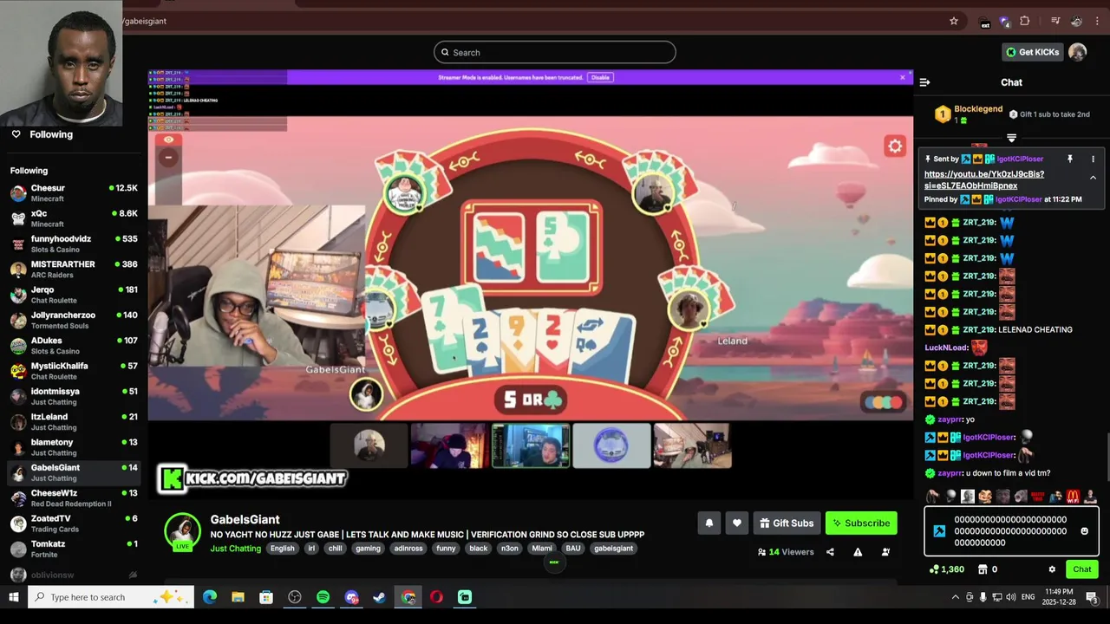Open browser extensions puzzle icon
The width and height of the screenshot is (1110, 624).
1024,21
